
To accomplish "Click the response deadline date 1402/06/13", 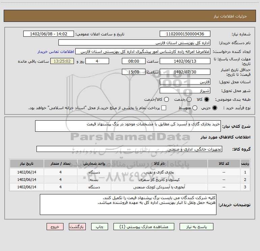I will pyautogui.click(x=185, y=61).
